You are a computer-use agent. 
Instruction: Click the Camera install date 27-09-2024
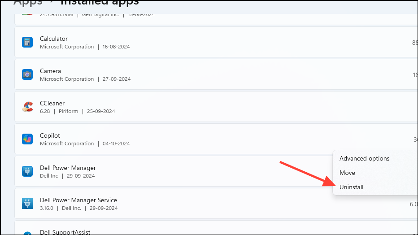tap(117, 79)
